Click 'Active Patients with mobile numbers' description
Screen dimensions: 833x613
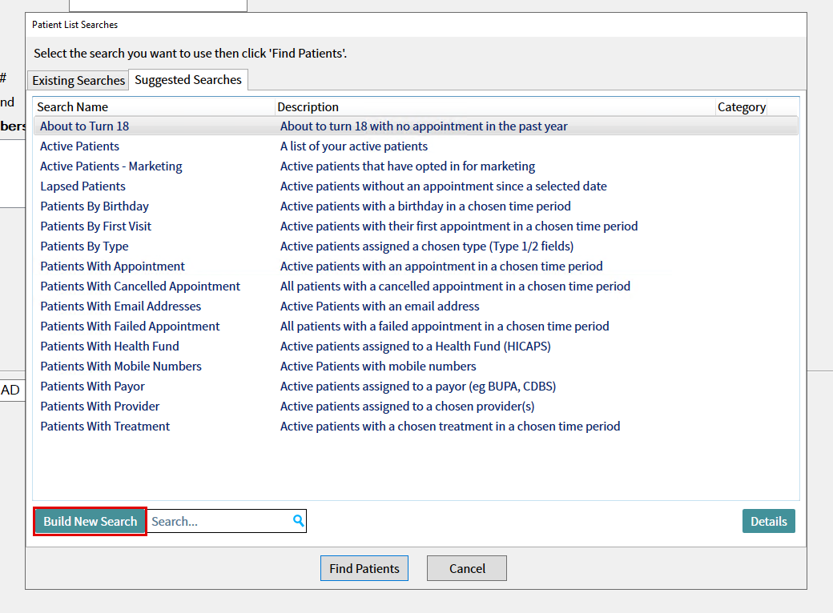(x=378, y=367)
